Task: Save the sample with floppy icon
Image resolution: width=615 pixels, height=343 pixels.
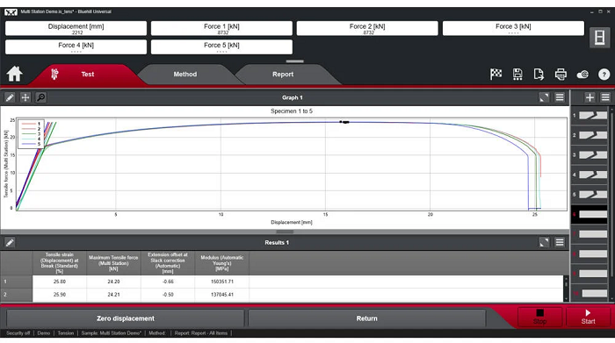Action: [x=517, y=74]
